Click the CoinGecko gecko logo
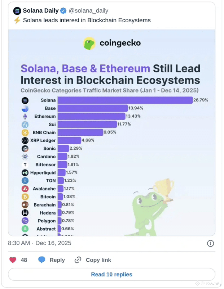The image size is (224, 289). tap(89, 44)
